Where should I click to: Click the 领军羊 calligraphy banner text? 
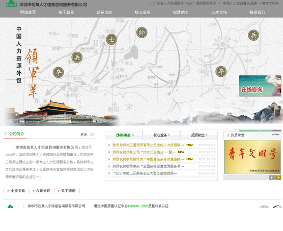pyautogui.click(x=32, y=73)
